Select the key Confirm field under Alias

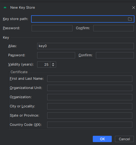[115, 55]
